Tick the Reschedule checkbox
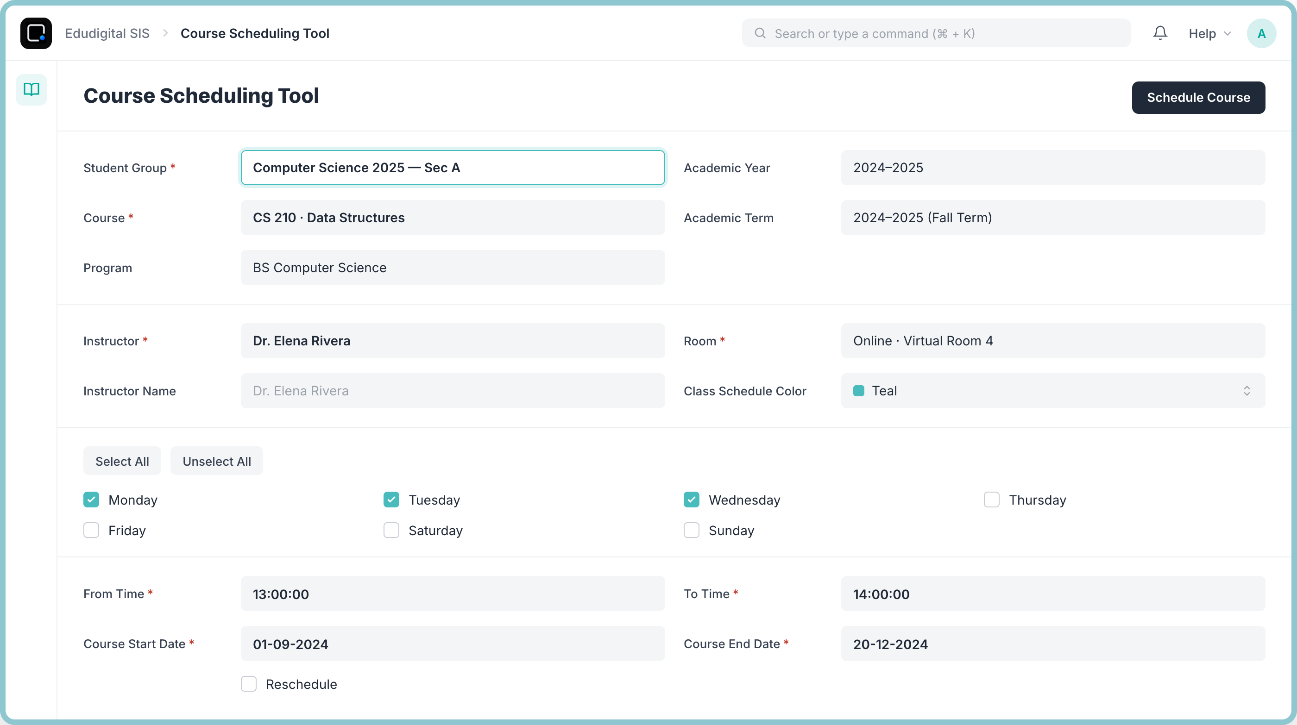This screenshot has height=725, width=1297. tap(249, 684)
